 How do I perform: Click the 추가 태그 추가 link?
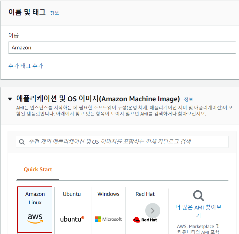point(26,66)
